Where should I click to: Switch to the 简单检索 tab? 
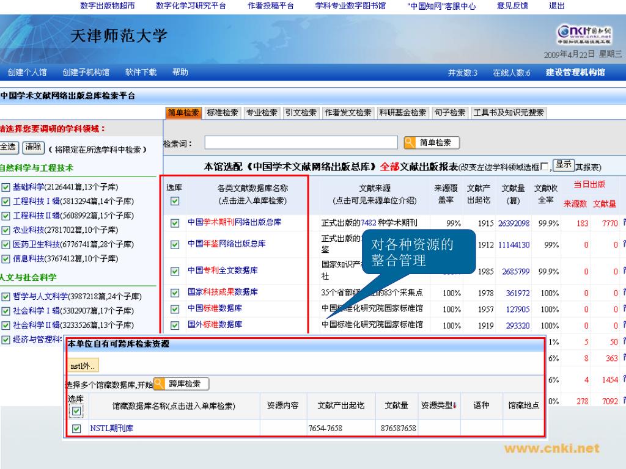tap(183, 113)
